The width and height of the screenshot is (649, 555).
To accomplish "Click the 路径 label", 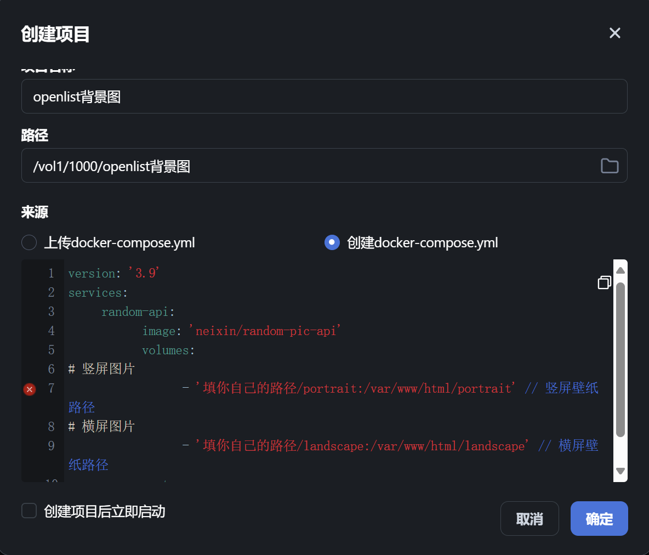I will (x=35, y=135).
